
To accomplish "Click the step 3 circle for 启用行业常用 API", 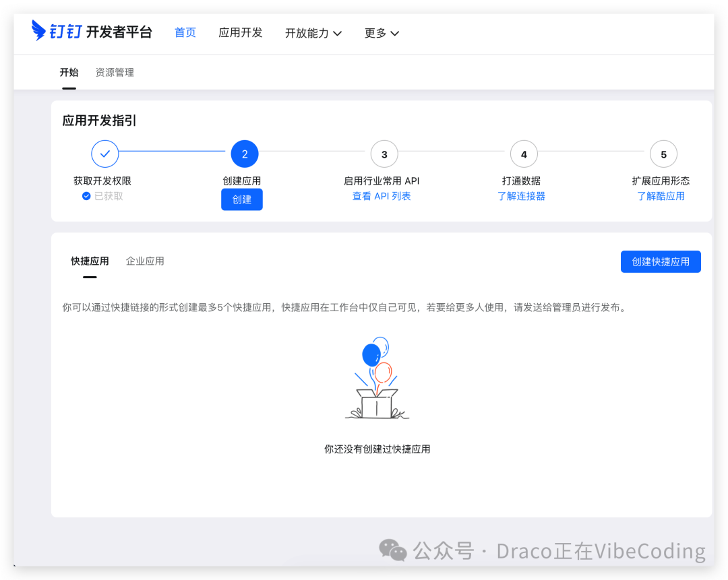I will coord(384,154).
